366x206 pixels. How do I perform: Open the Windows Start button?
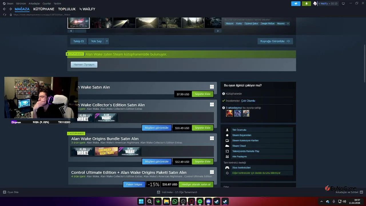tap(141, 201)
